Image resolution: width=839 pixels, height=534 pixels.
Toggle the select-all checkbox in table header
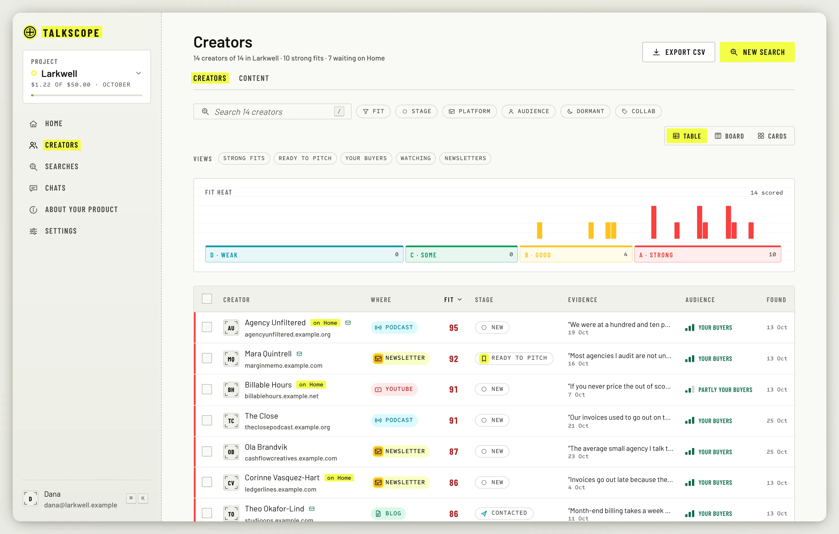(207, 299)
